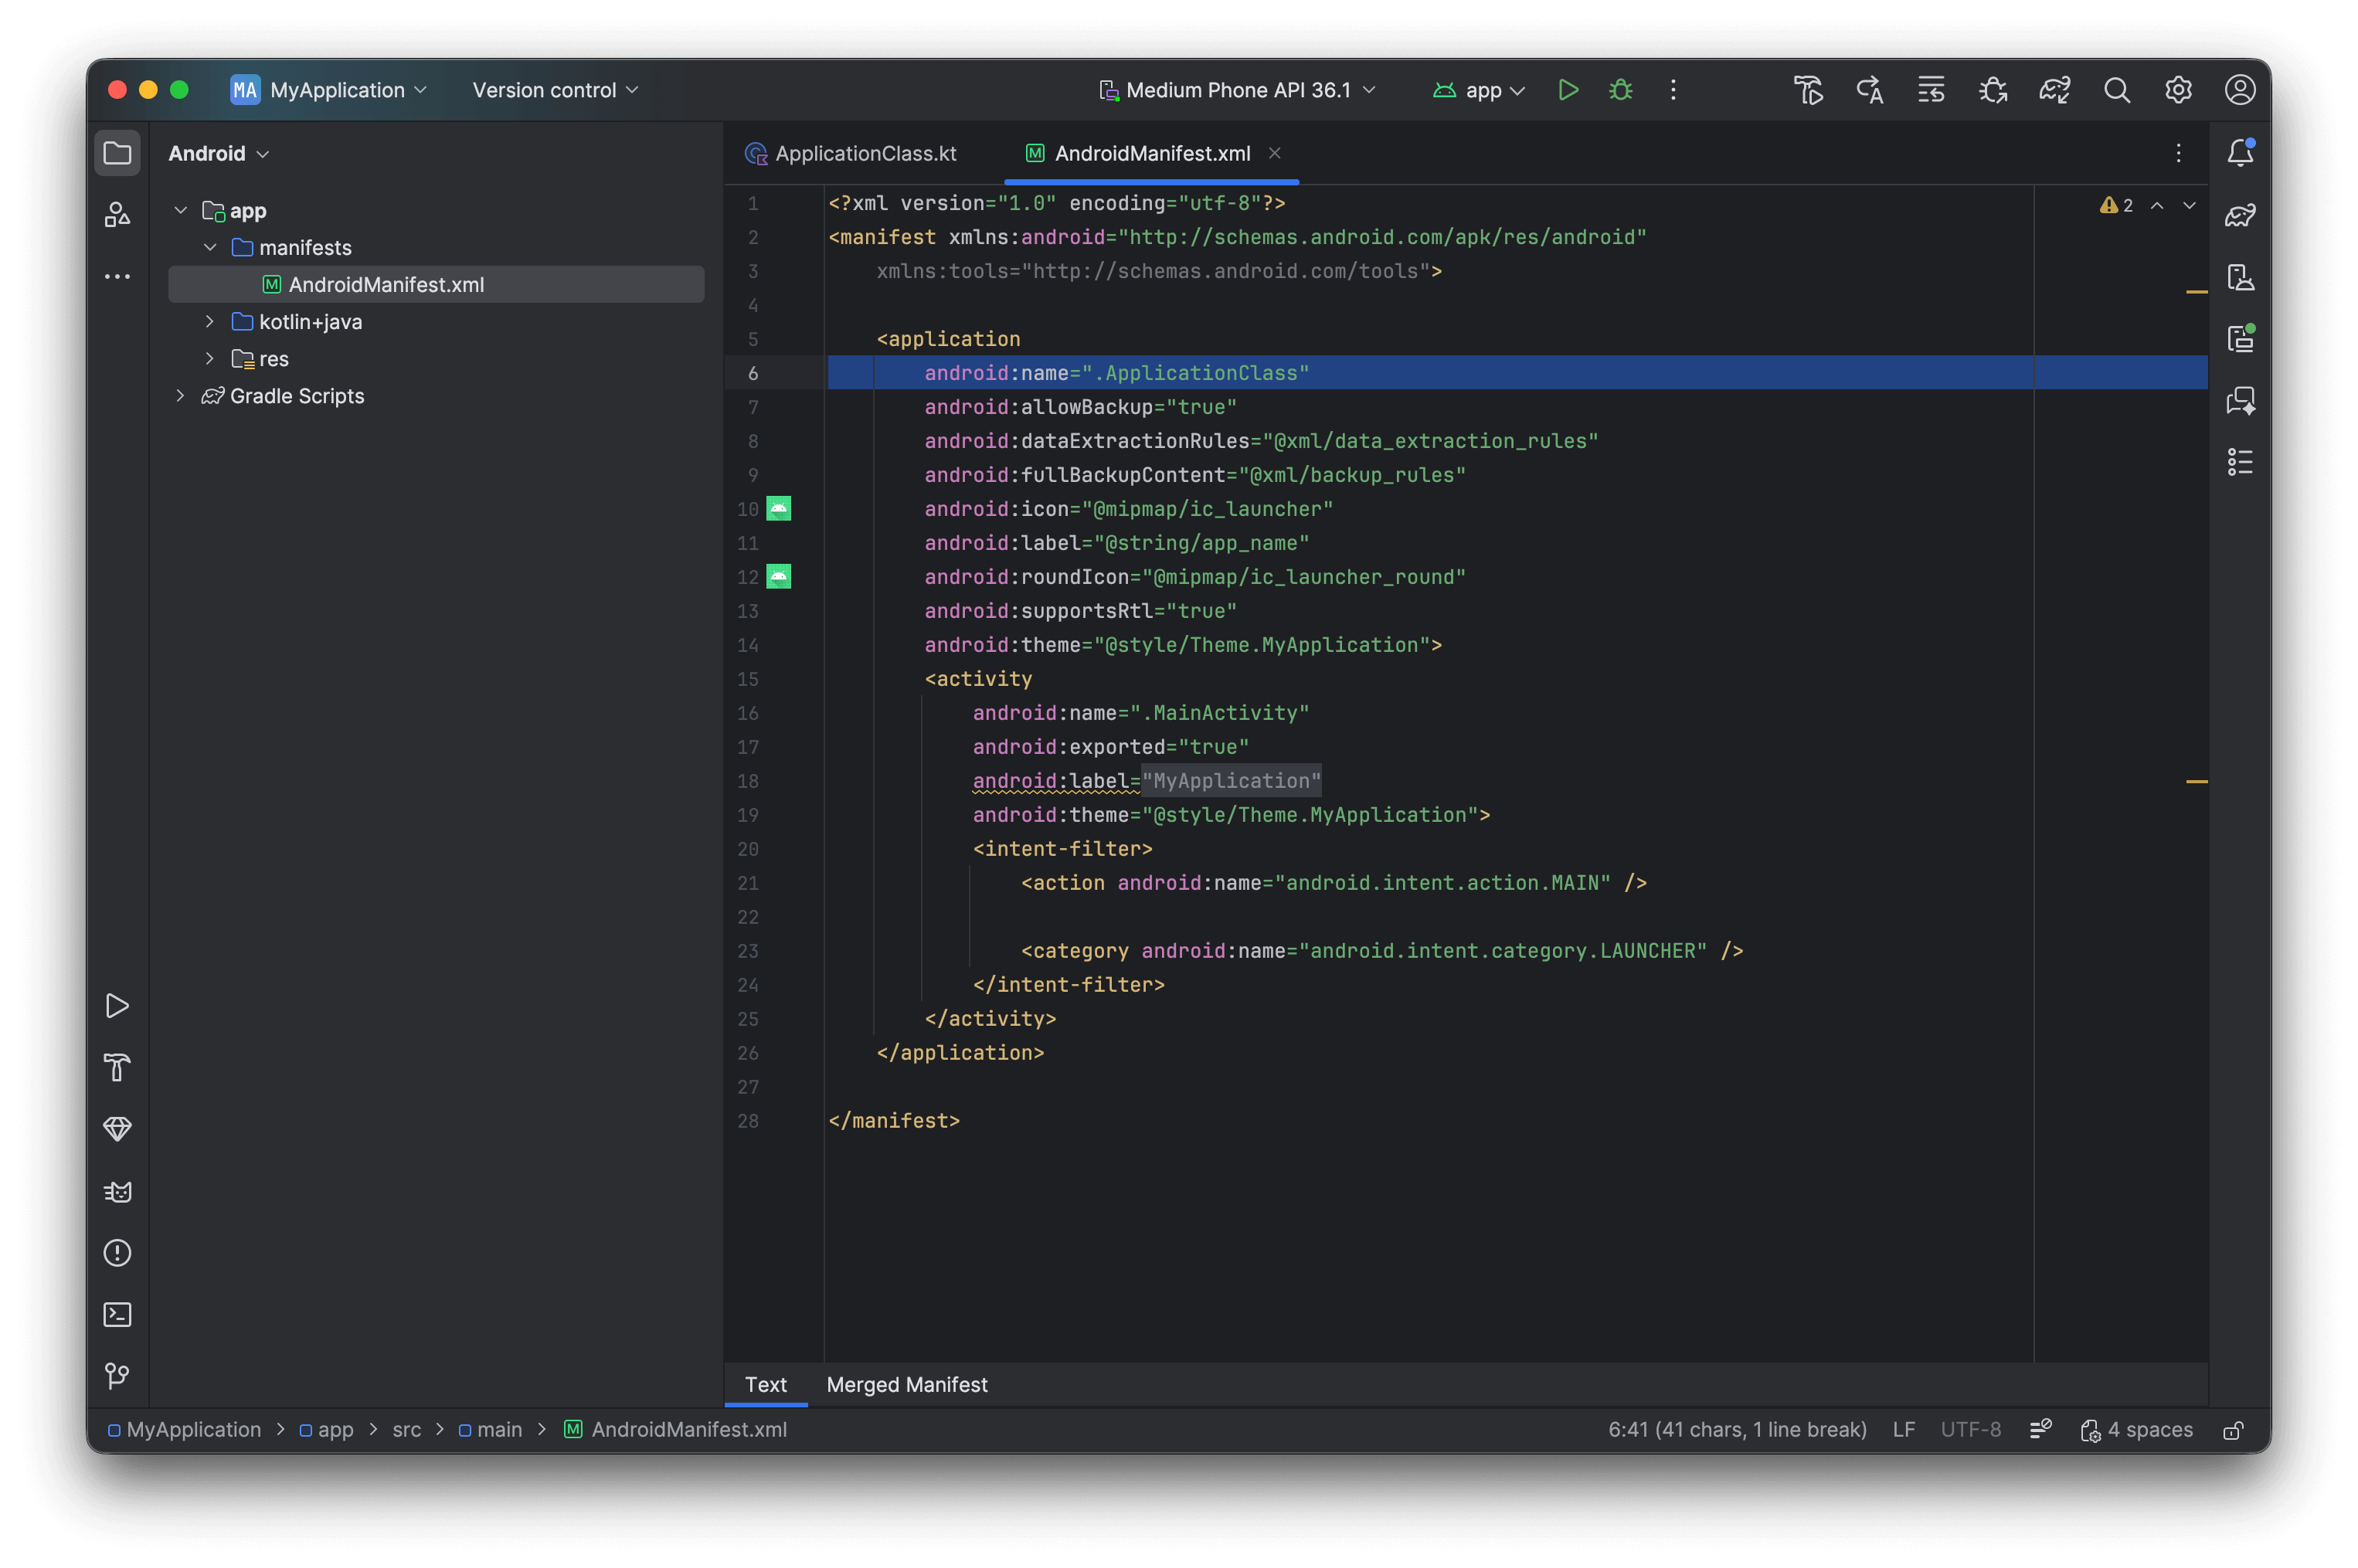Open Medium Phone API 36.1 device selector

pos(1237,90)
